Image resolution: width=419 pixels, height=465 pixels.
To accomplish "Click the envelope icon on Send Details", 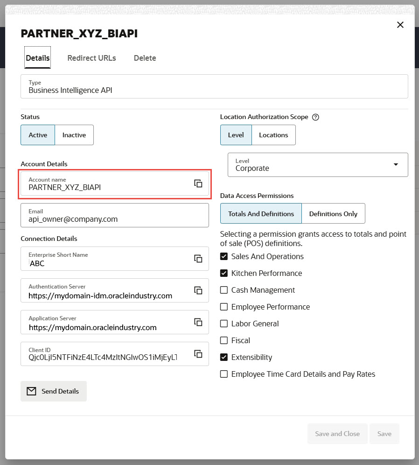I will (x=31, y=391).
